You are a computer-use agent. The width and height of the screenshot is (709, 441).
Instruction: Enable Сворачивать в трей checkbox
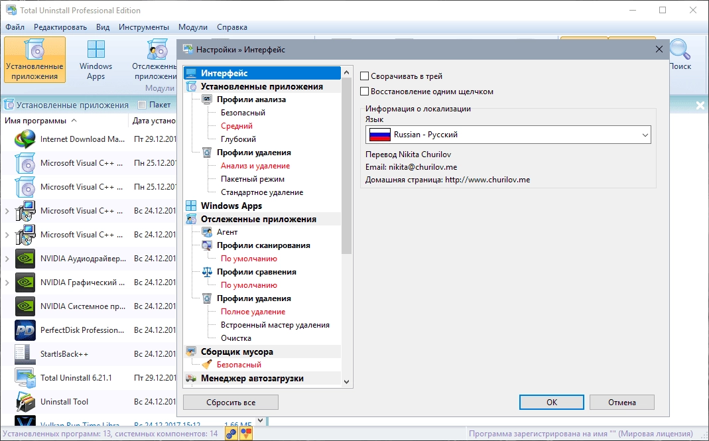pos(364,76)
